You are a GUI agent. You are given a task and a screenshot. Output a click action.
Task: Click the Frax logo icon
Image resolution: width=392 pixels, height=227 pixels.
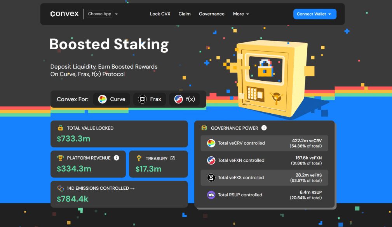click(x=142, y=99)
